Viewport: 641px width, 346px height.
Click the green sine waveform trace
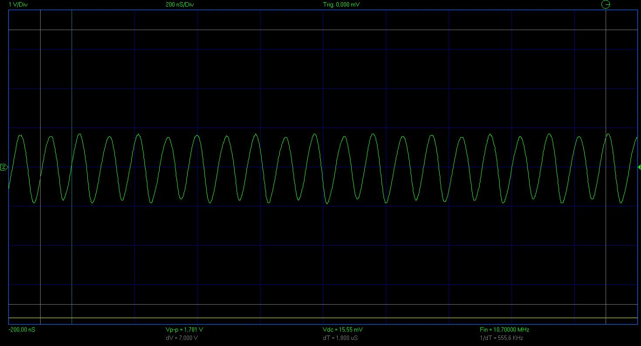314,135
